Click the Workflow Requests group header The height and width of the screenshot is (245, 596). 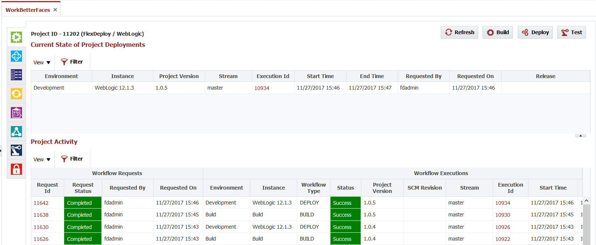point(117,173)
